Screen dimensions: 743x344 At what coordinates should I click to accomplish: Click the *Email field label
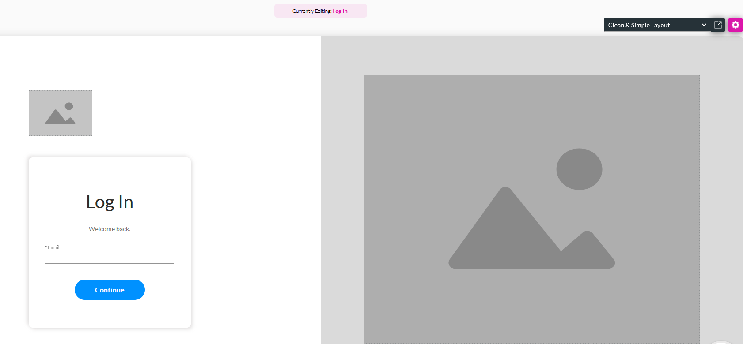(52, 247)
